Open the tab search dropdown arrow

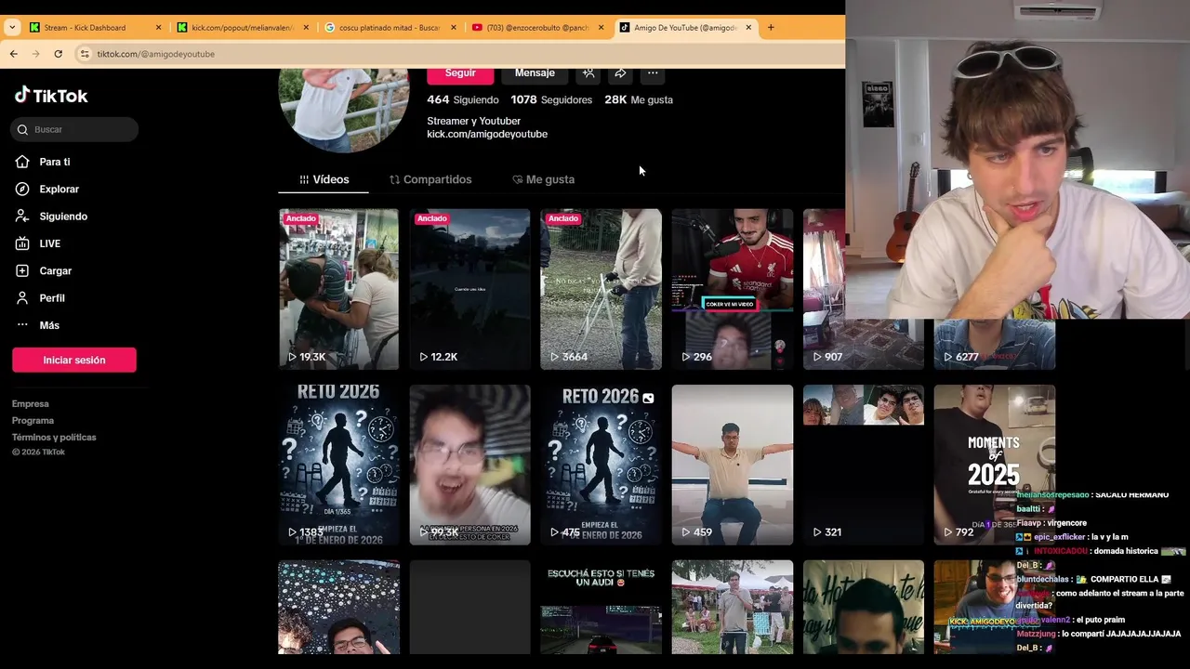click(11, 27)
